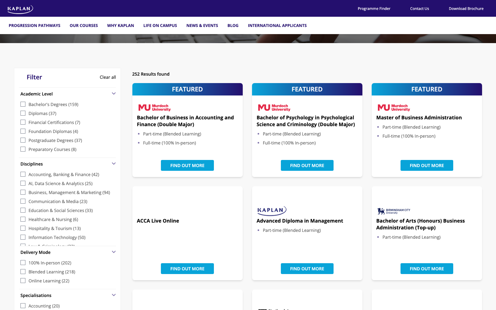Click Kaplan logo on Advanced Diploma card

[x=272, y=210]
